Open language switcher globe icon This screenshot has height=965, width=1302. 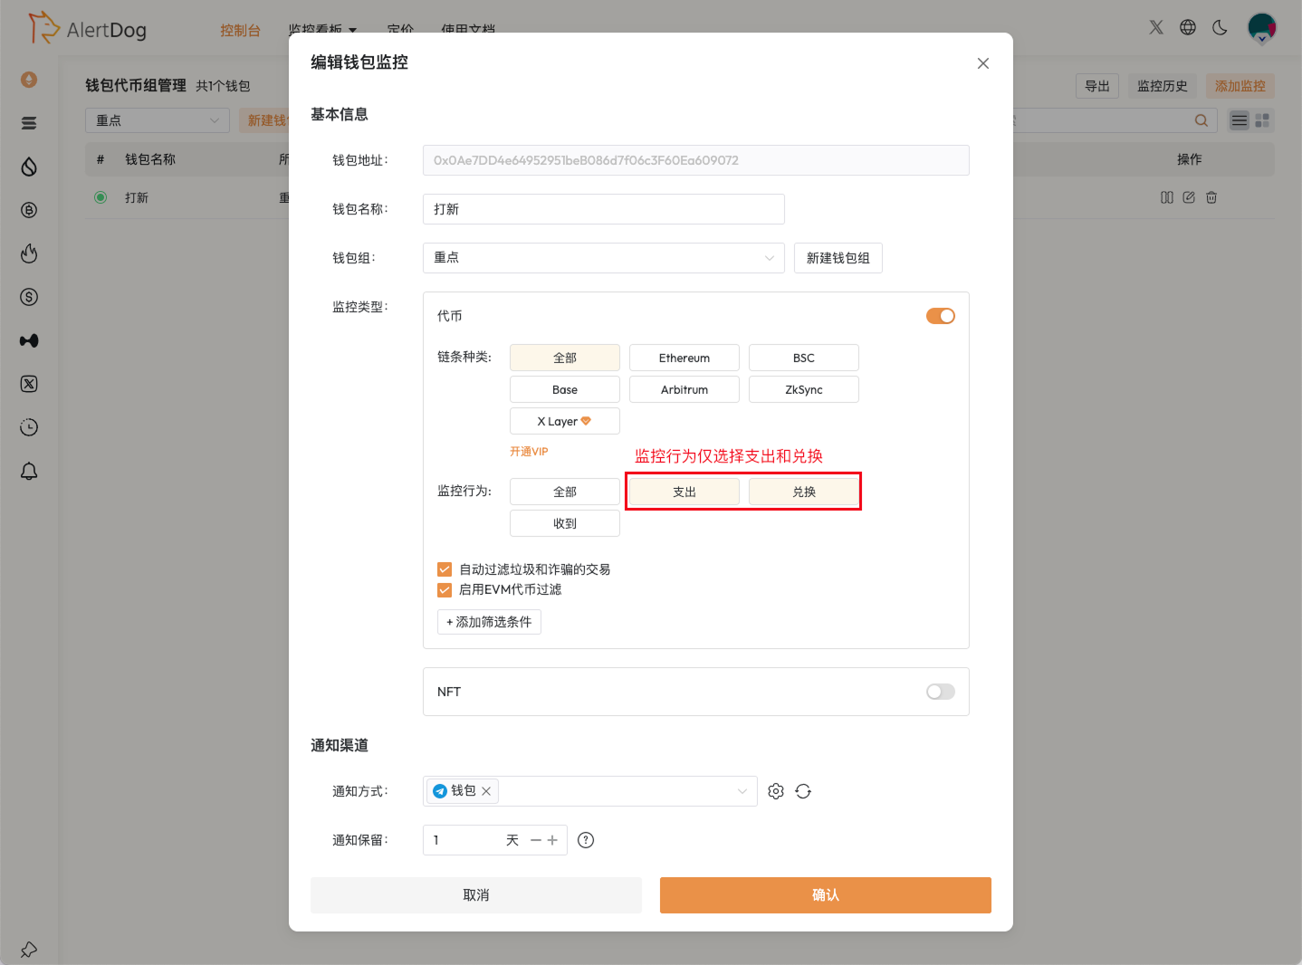tap(1187, 27)
